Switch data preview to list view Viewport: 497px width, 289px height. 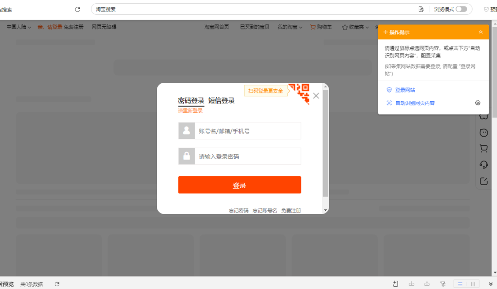[x=460, y=284]
